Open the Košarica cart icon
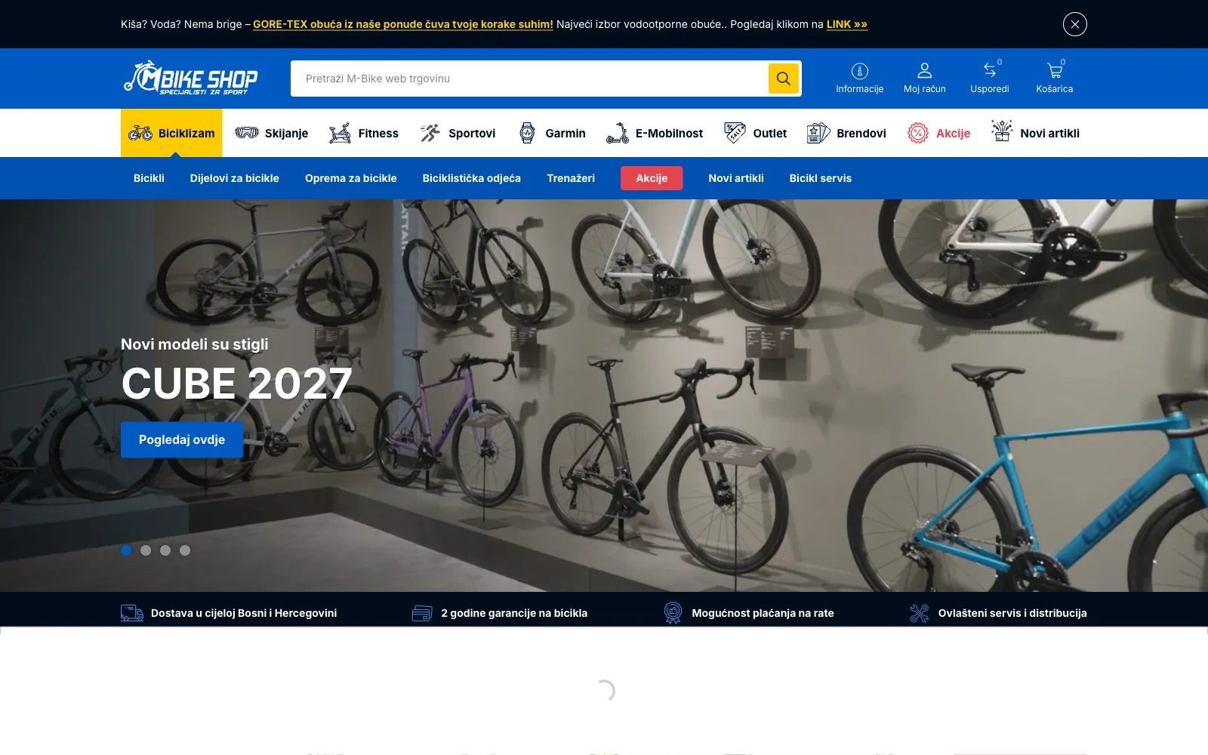 point(1054,79)
